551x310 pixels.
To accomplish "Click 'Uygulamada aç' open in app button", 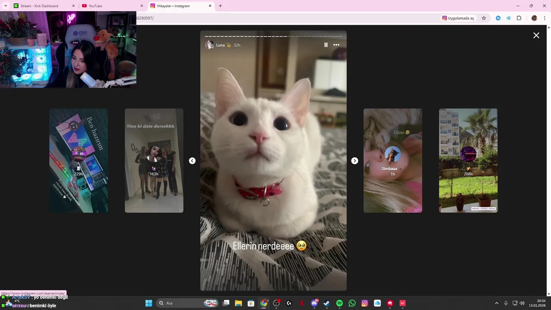I will (x=458, y=18).
